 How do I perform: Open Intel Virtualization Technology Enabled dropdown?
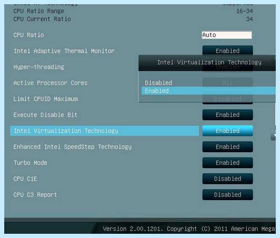point(228,131)
